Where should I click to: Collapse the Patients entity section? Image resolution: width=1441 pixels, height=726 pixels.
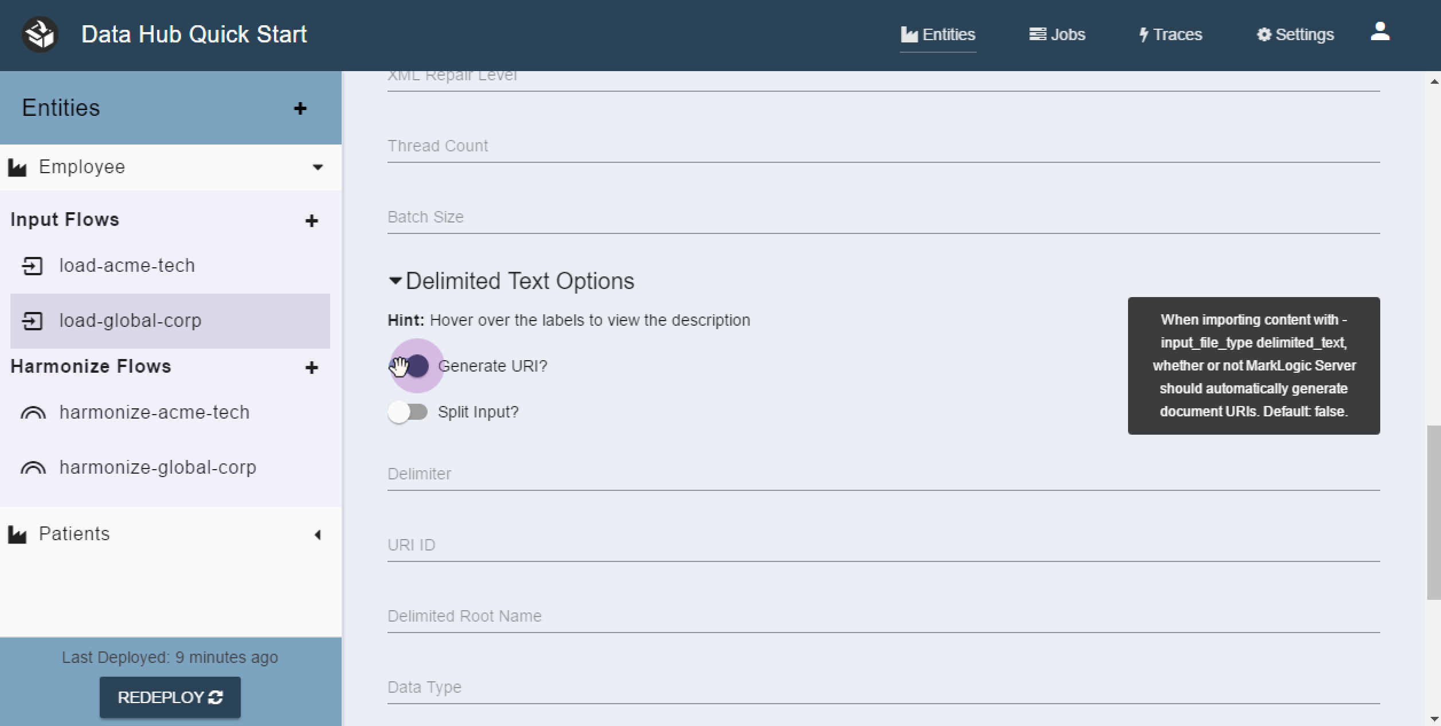click(316, 533)
